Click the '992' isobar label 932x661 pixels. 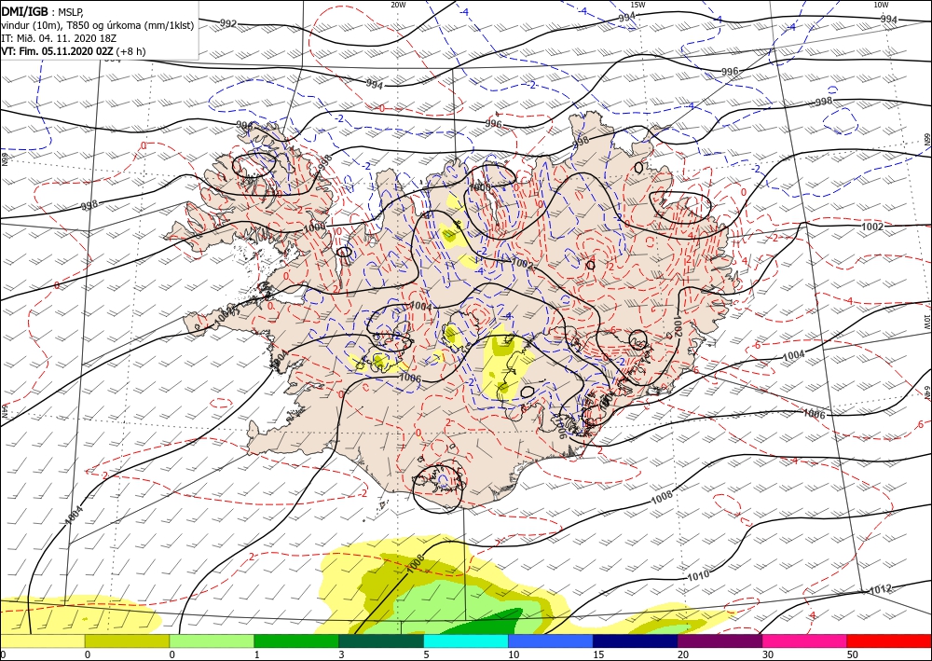pyautogui.click(x=228, y=24)
